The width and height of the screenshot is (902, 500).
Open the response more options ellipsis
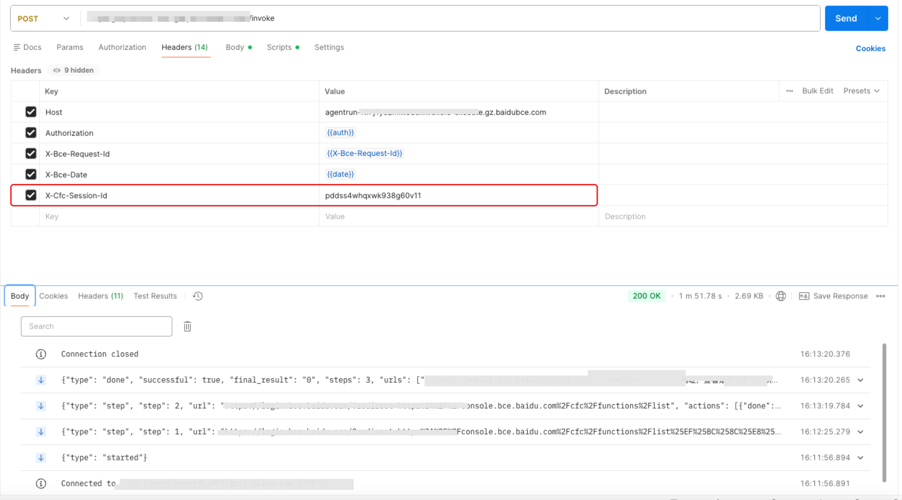click(x=880, y=296)
